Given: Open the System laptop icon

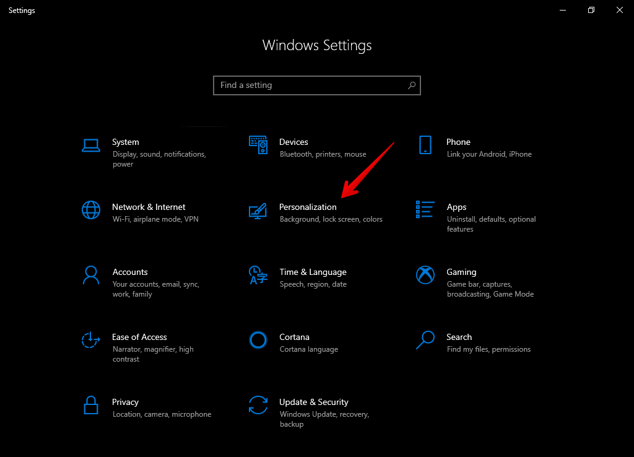Looking at the screenshot, I should coord(91,146).
